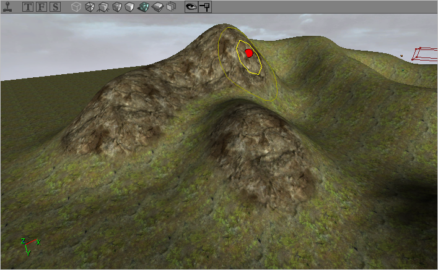The width and height of the screenshot is (438, 270).
Task: Select the layered sheets depth-complexity icon
Action: [x=171, y=7]
